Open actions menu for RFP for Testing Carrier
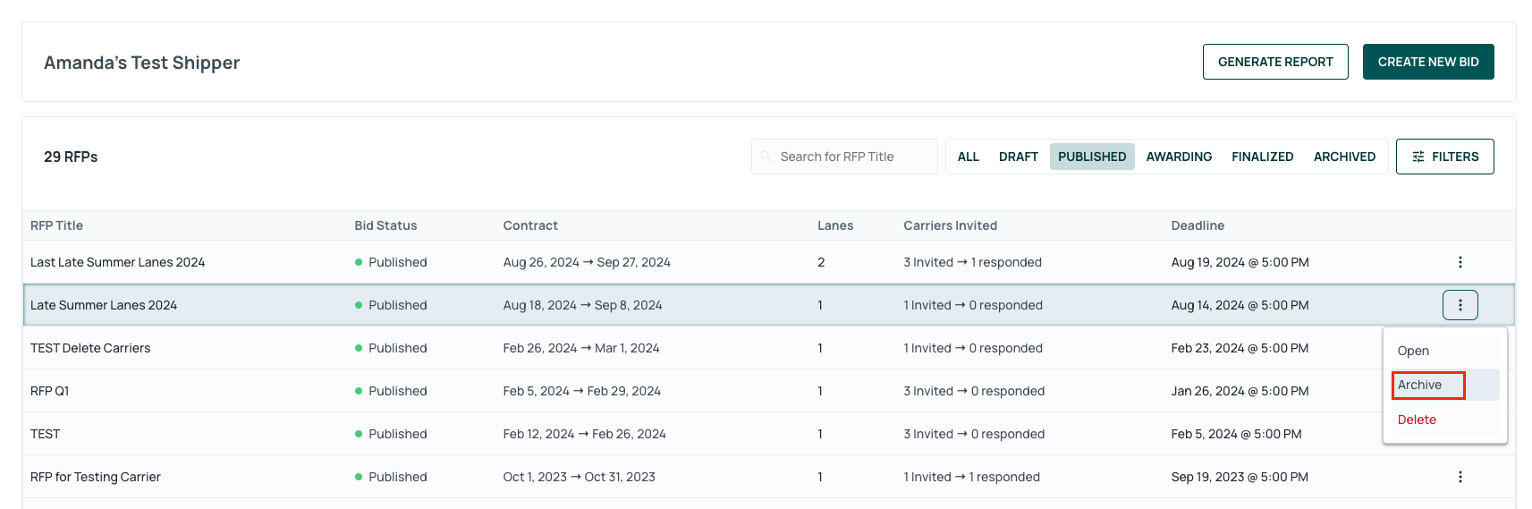 [1460, 477]
